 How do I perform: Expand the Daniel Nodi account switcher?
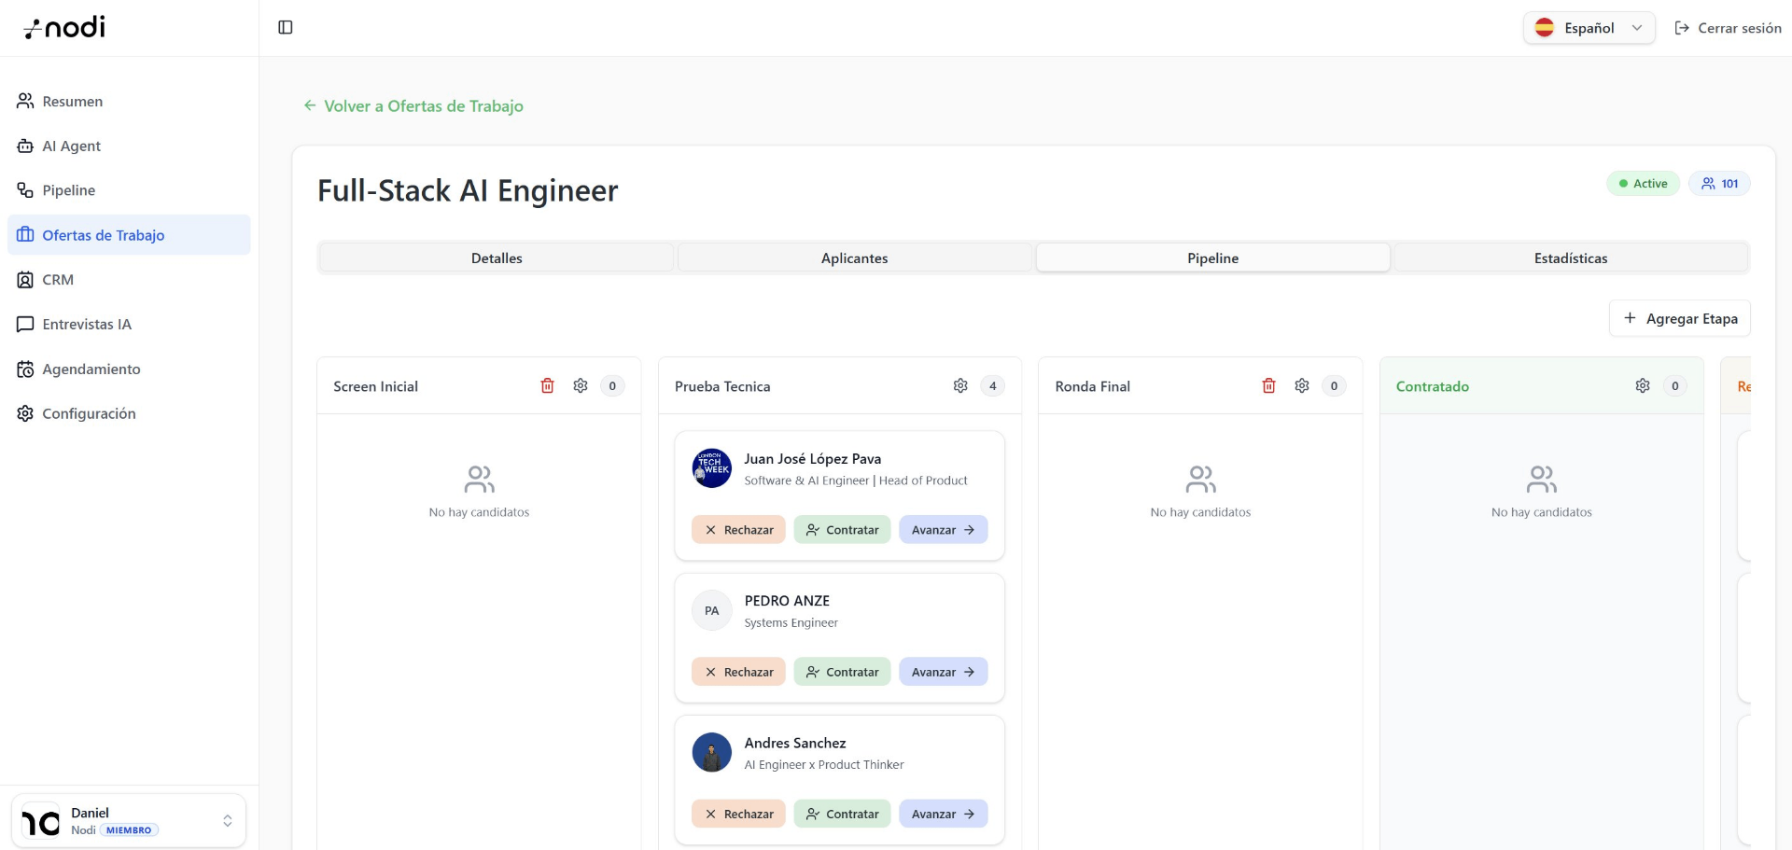pos(129,821)
